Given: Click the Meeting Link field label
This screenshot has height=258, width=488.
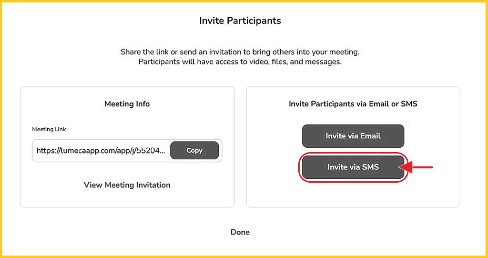Looking at the screenshot, I should 49,129.
